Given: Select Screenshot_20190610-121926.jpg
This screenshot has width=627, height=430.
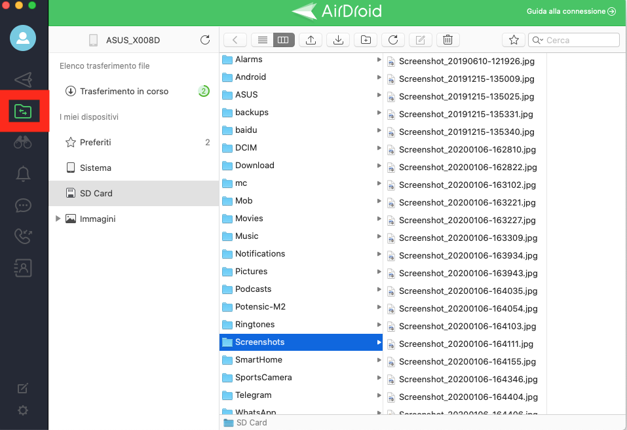Looking at the screenshot, I should [x=465, y=61].
